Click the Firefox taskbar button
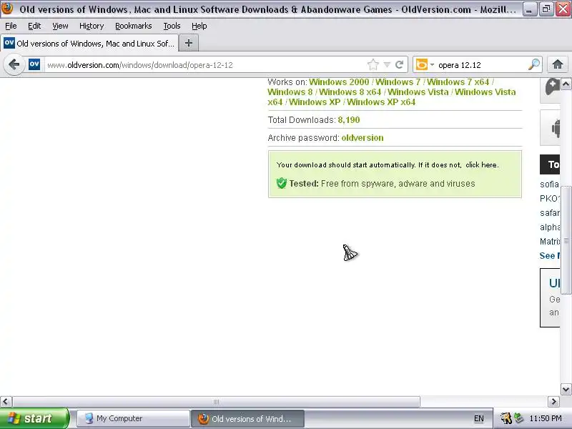This screenshot has height=429, width=572. (247, 418)
